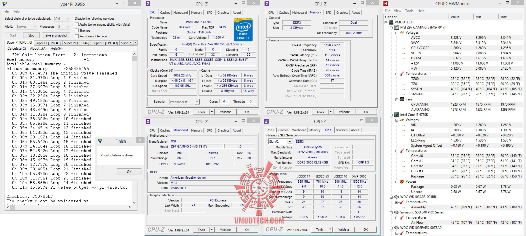Collapse the MSI Z97 GAMING 5 tree node

[391, 27]
